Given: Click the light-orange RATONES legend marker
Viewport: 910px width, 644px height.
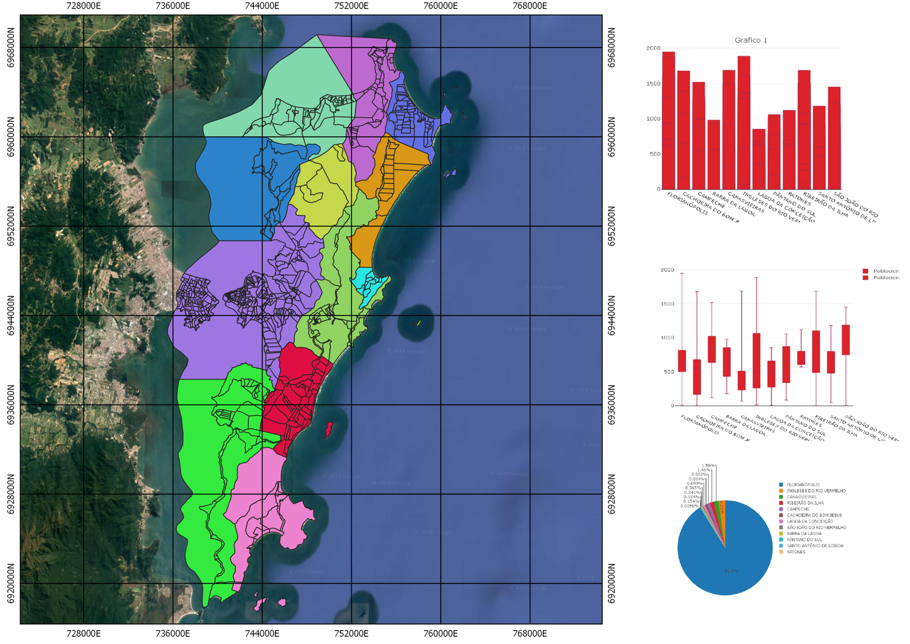Looking at the screenshot, I should pos(781,551).
